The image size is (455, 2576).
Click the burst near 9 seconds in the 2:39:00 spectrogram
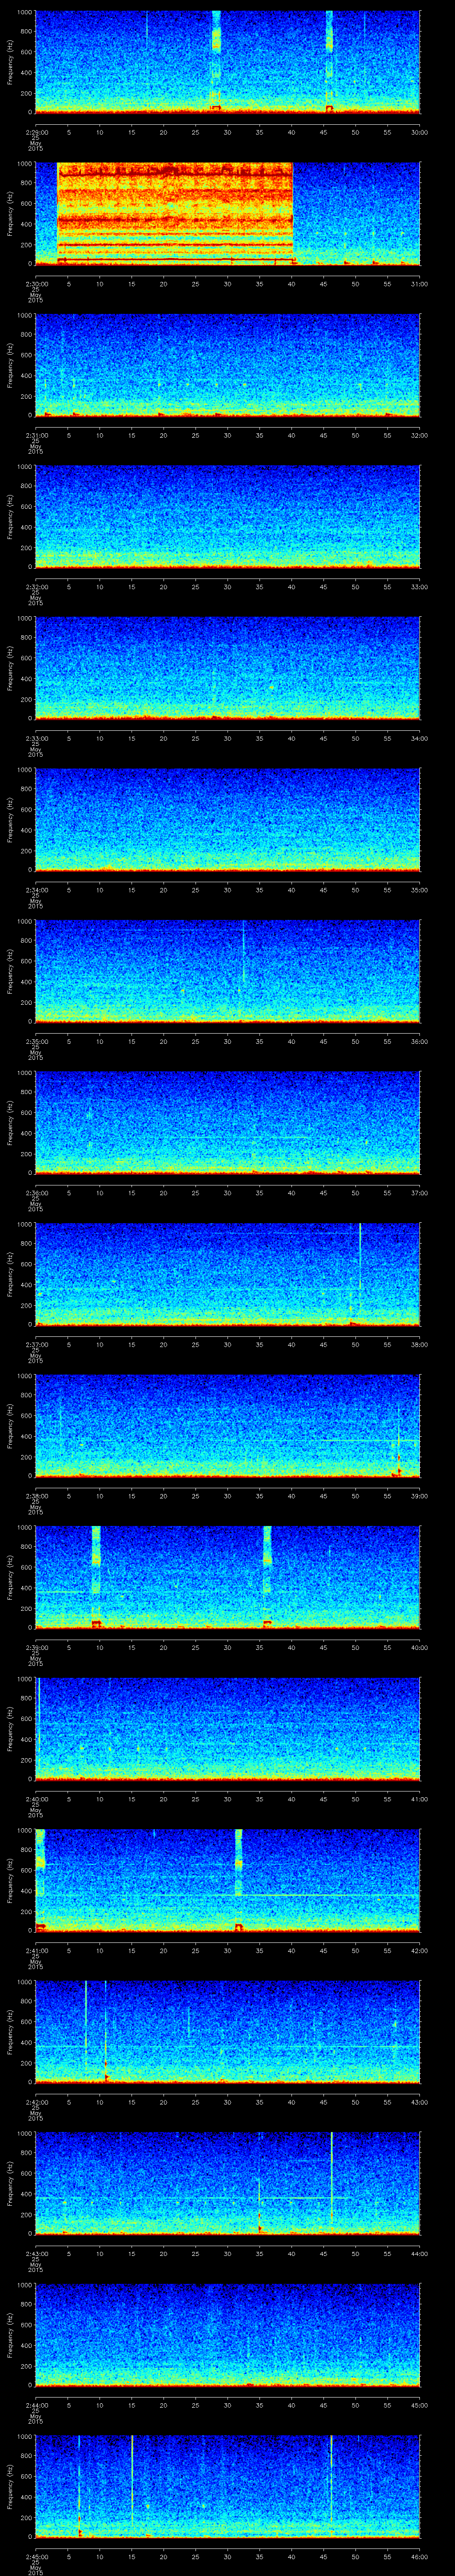pos(96,1576)
